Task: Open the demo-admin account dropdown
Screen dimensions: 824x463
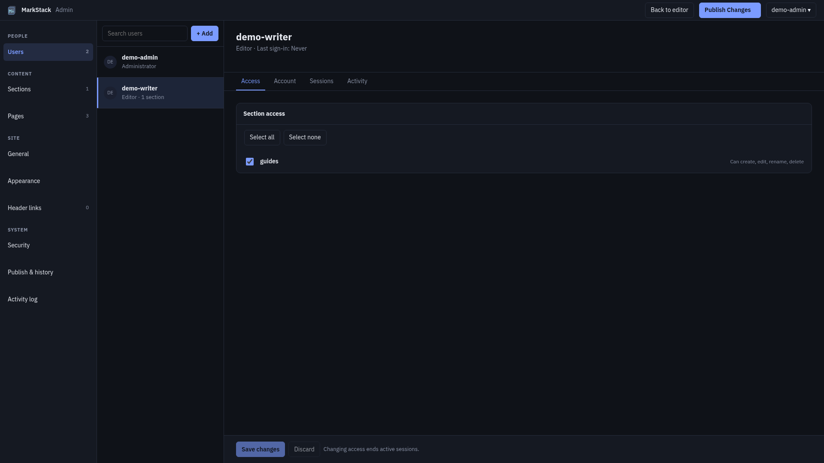Action: point(791,10)
